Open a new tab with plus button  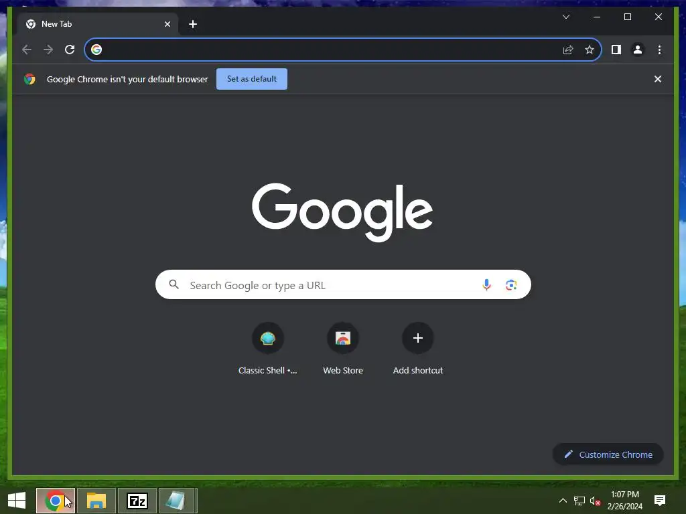(192, 24)
